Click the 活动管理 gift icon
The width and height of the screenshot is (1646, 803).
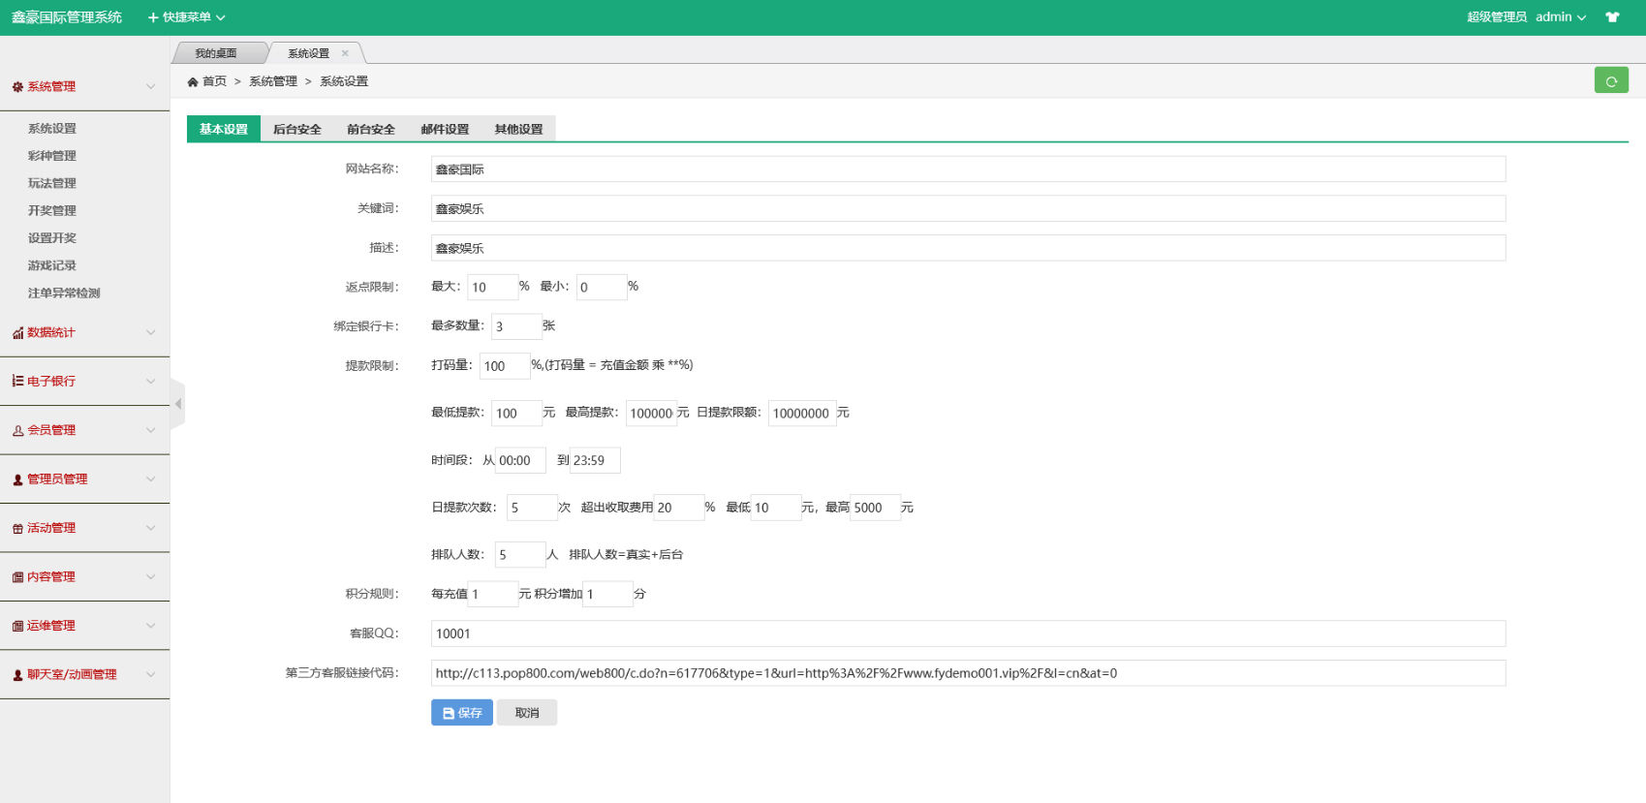17,529
